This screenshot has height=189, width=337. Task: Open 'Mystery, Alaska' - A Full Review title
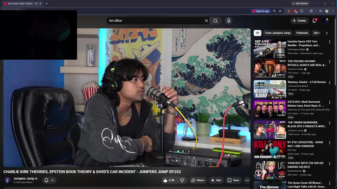(x=306, y=82)
